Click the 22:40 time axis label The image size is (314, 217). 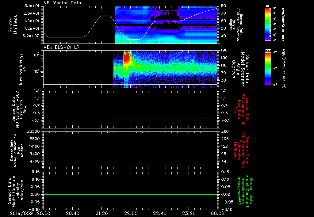(x=159, y=213)
